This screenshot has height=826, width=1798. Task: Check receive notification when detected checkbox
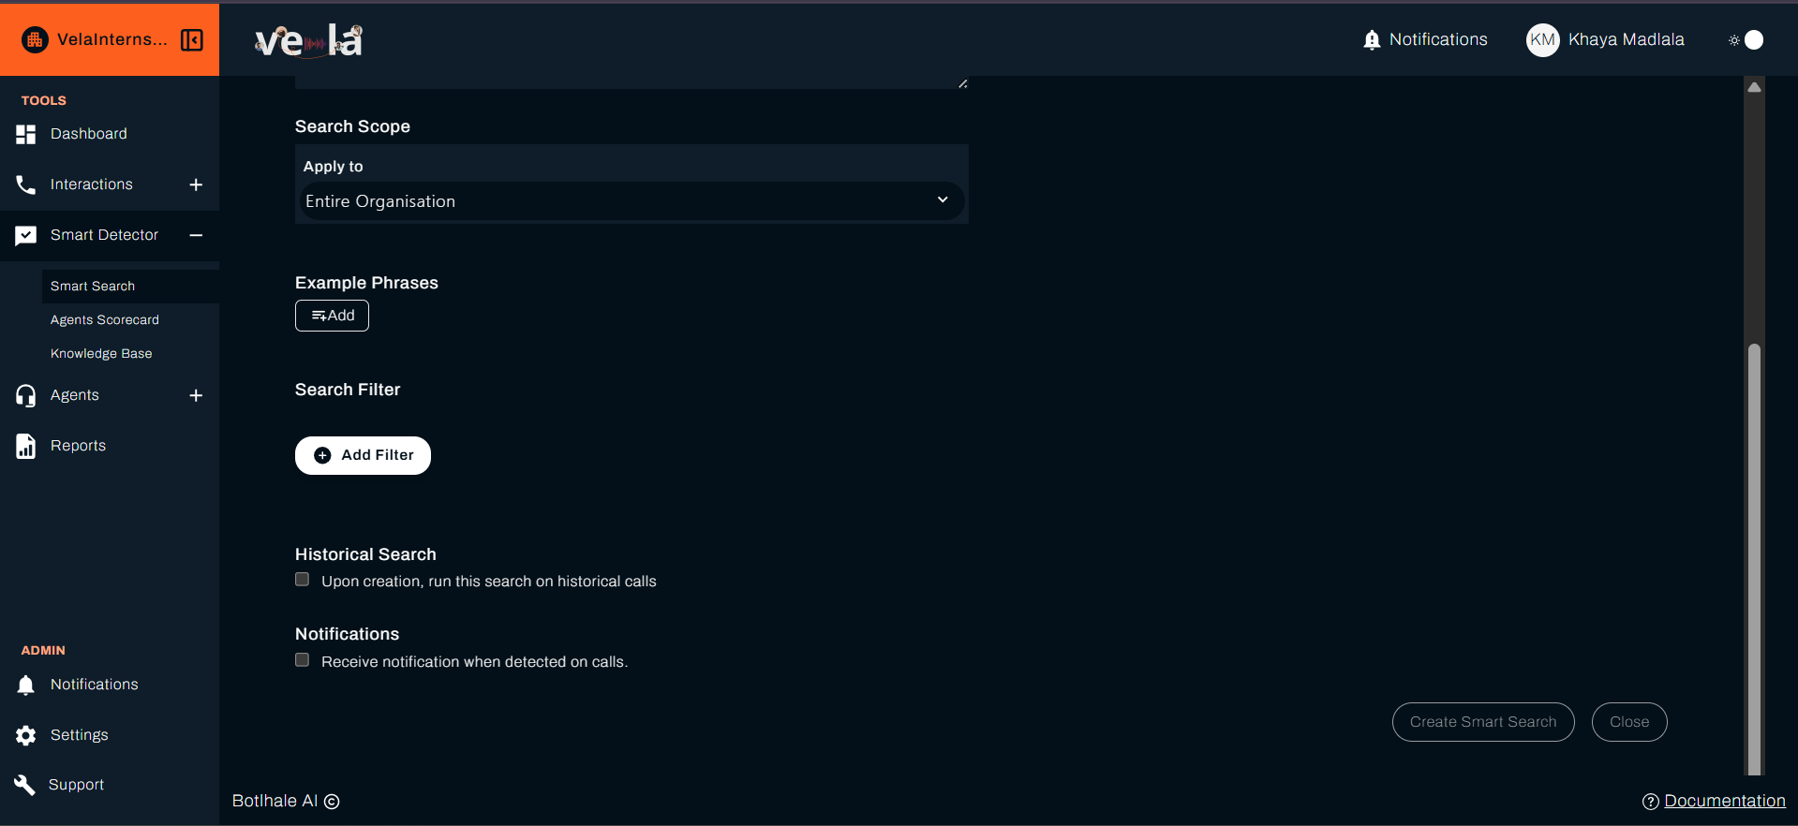302,660
